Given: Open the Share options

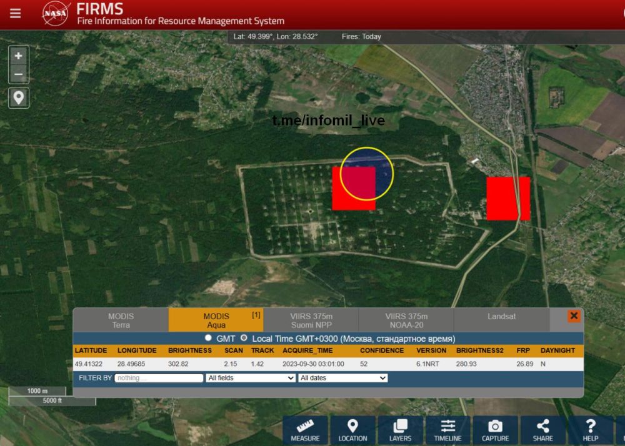Looking at the screenshot, I should pos(542,430).
